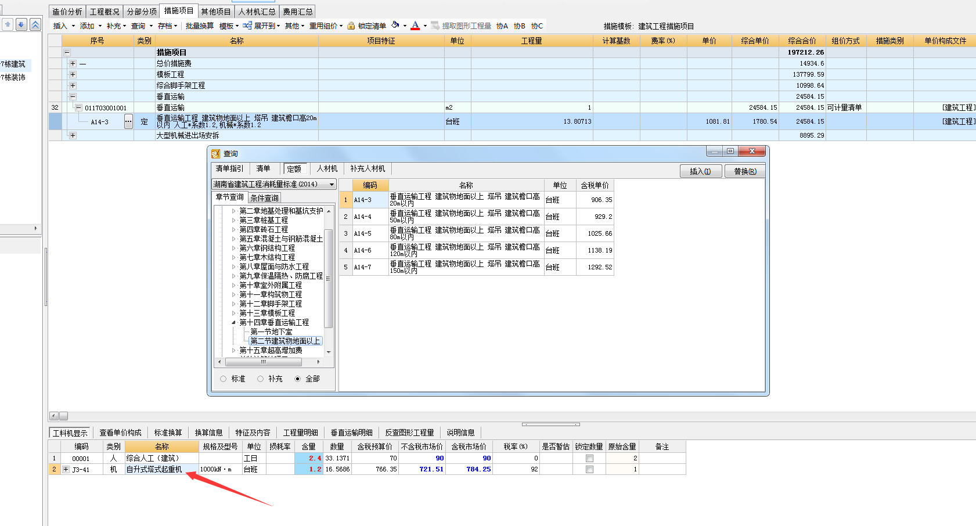This screenshot has width=976, height=526.
Task: Open the 垂直运输明细 bottom tab
Action: [x=352, y=433]
